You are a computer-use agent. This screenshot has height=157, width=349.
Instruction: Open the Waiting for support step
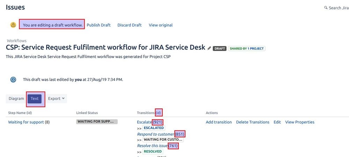pos(26,122)
